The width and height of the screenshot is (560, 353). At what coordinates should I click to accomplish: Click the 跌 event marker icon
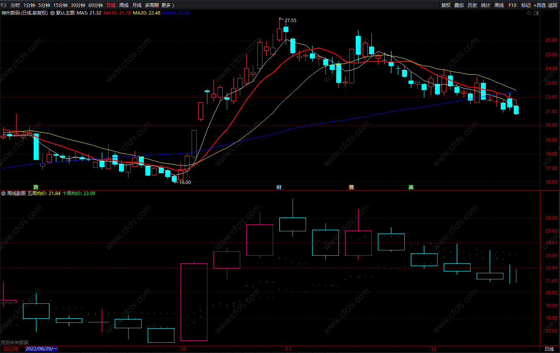tap(36, 187)
